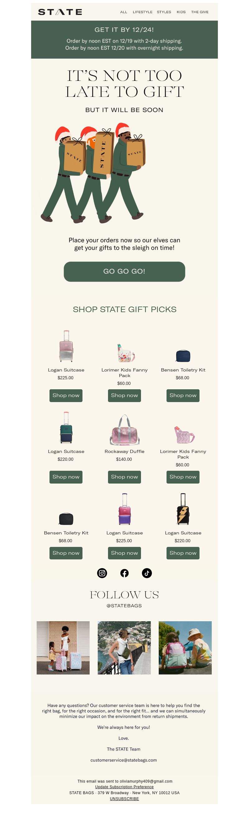Open the coastal view Instagram photo
Image resolution: width=249 pixels, height=816 pixels.
coord(124,647)
